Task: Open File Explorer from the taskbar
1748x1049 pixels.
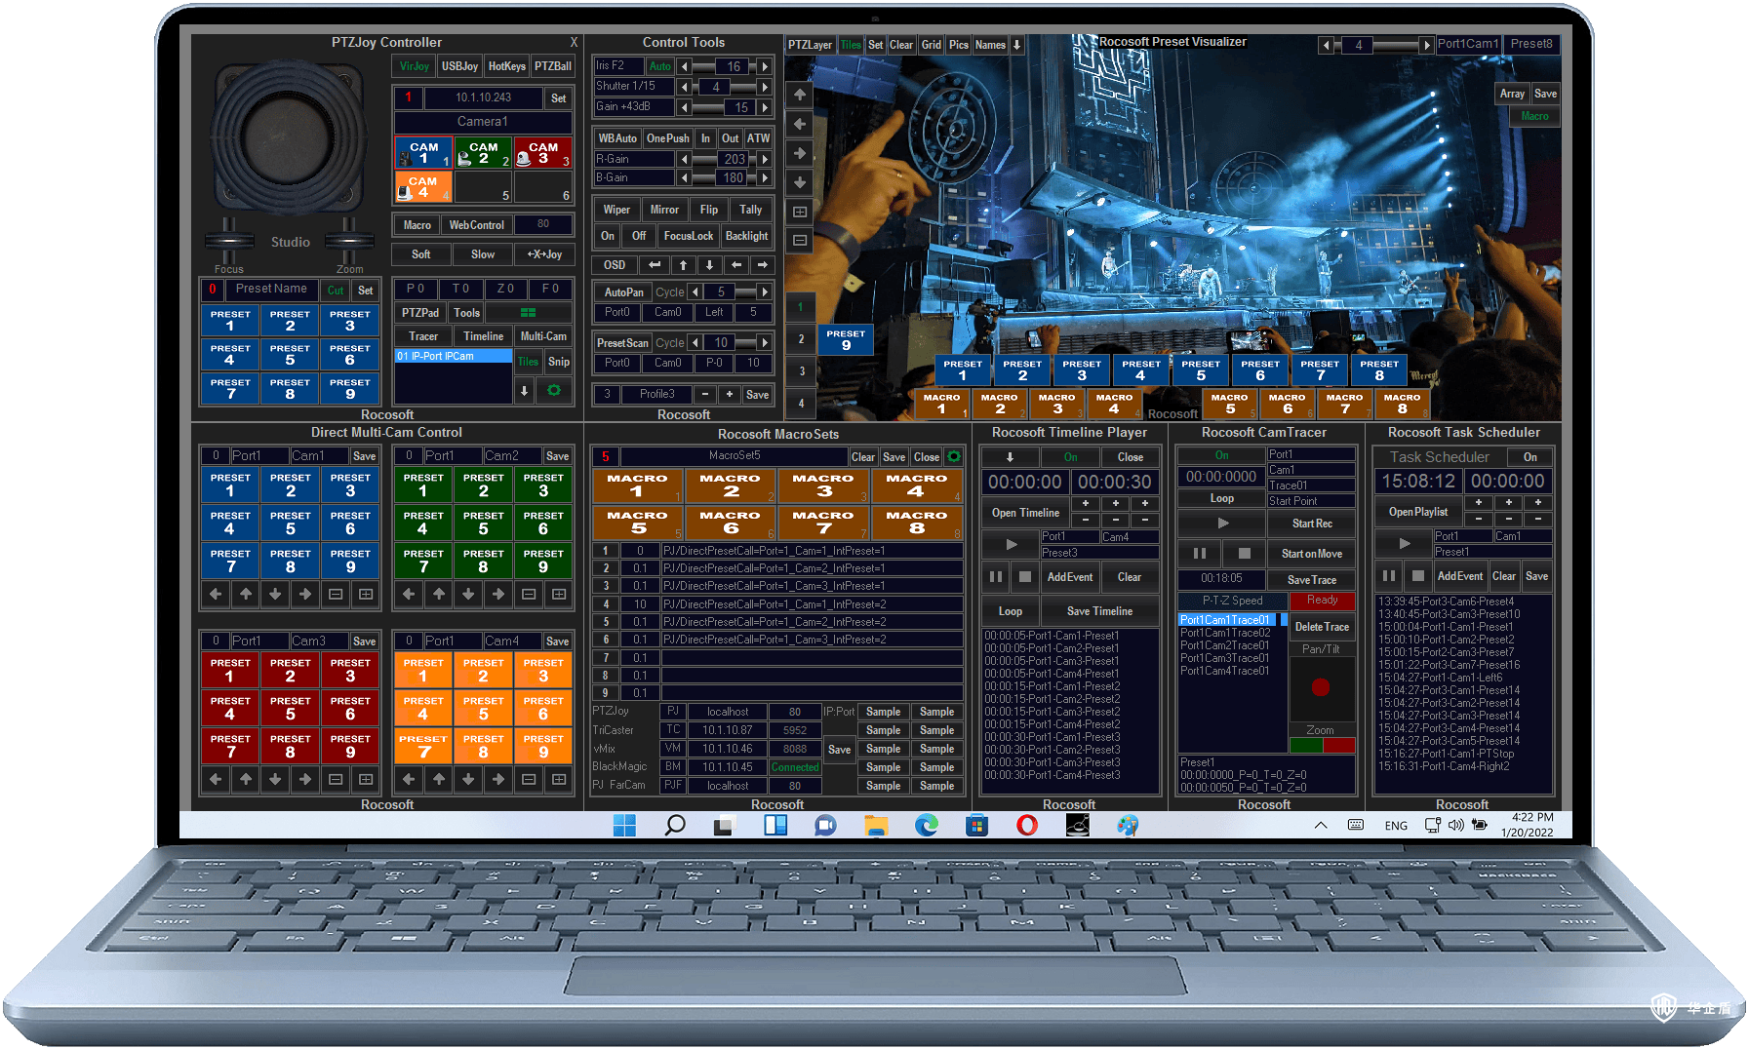Action: click(875, 826)
